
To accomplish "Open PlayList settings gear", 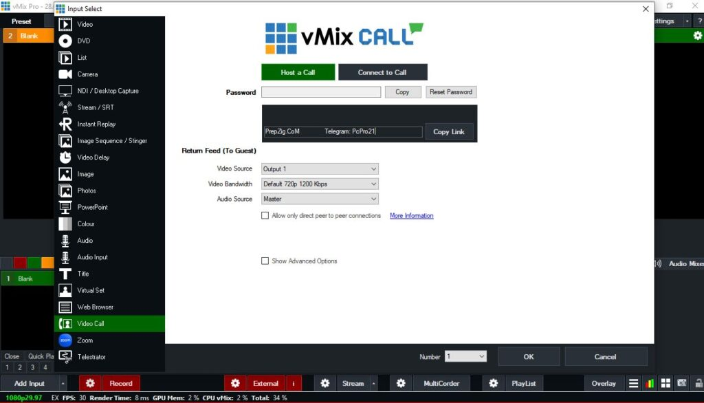I will pyautogui.click(x=494, y=383).
